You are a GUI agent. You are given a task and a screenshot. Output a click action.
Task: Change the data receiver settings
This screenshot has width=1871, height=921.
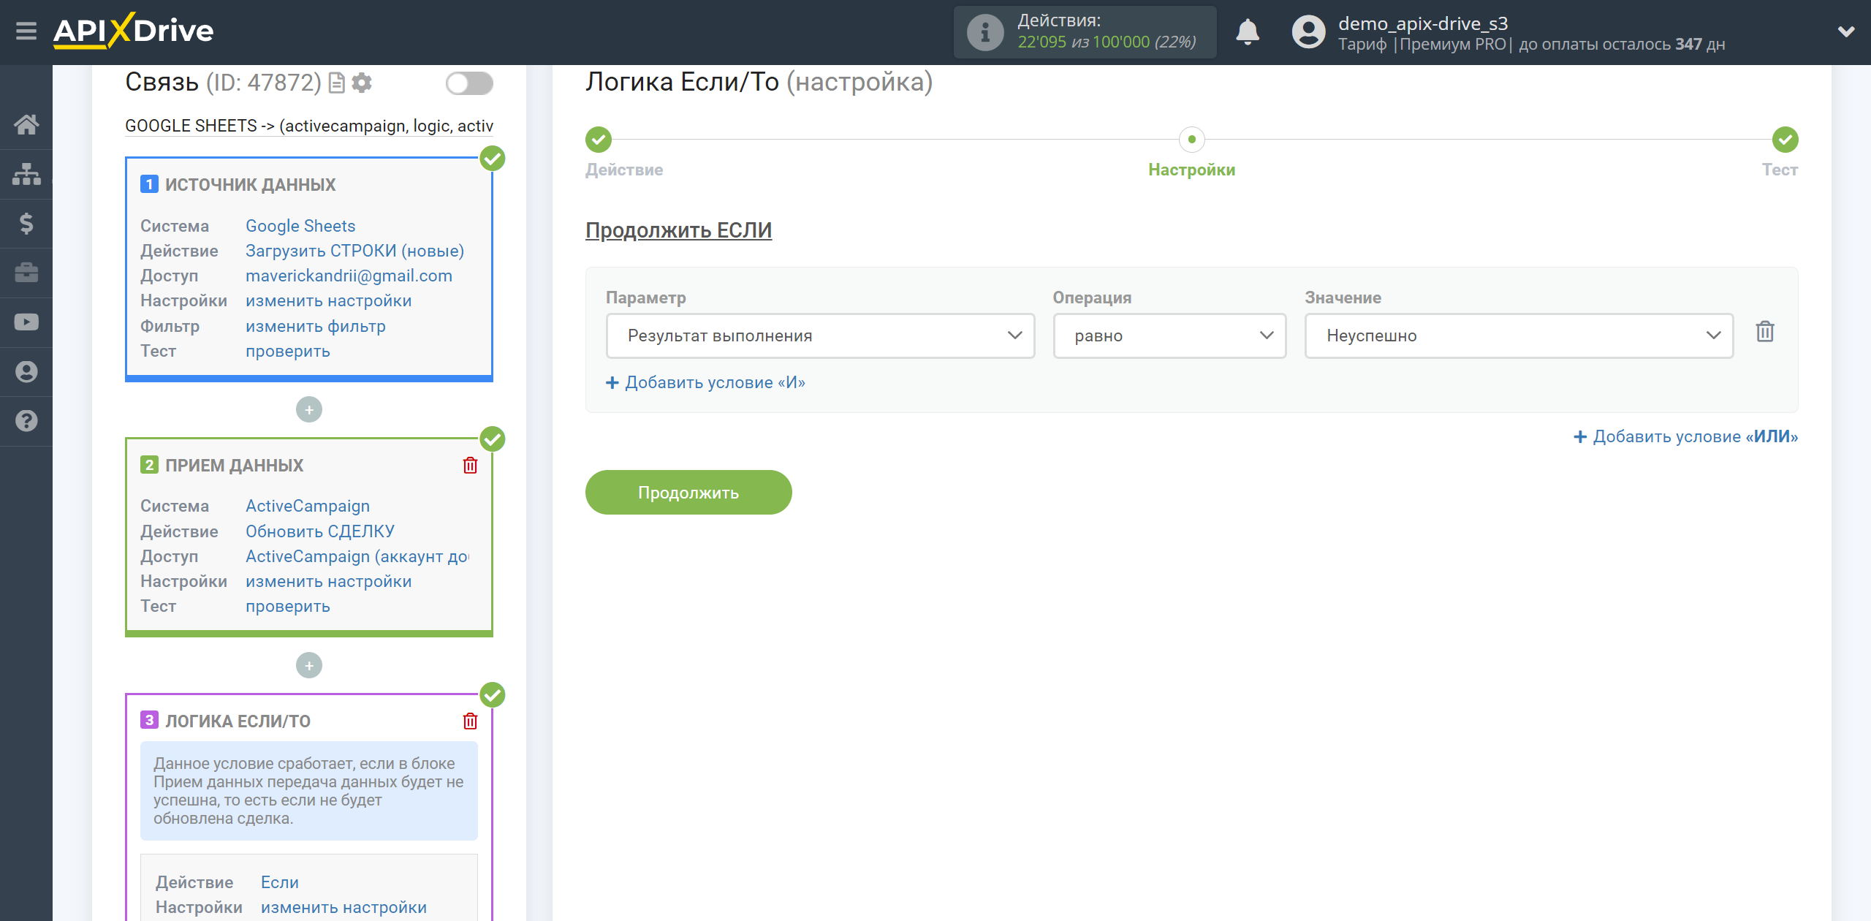(328, 581)
